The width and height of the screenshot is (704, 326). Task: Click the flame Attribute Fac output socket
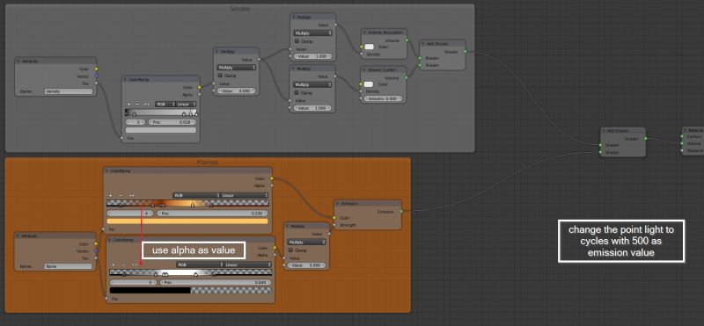96,258
